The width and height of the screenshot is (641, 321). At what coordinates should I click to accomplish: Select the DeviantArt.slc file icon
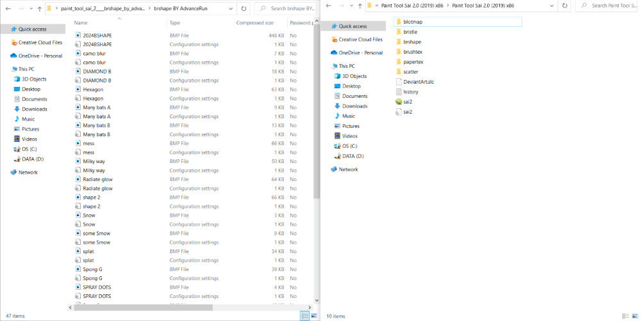tap(399, 82)
